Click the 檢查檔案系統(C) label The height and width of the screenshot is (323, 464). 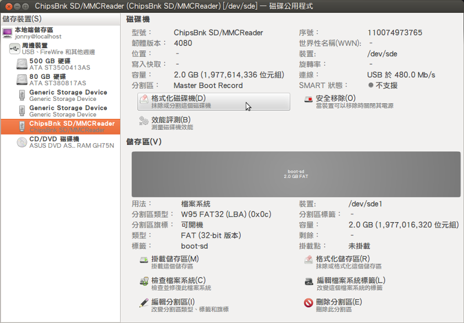pyautogui.click(x=179, y=281)
